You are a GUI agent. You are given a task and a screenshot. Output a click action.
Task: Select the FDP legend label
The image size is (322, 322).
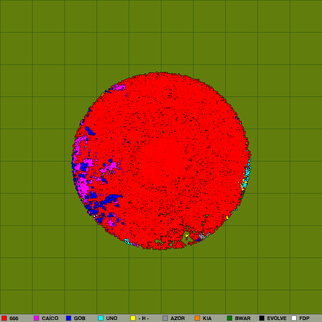click(304, 318)
